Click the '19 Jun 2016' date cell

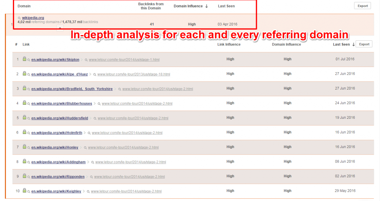(x=345, y=118)
